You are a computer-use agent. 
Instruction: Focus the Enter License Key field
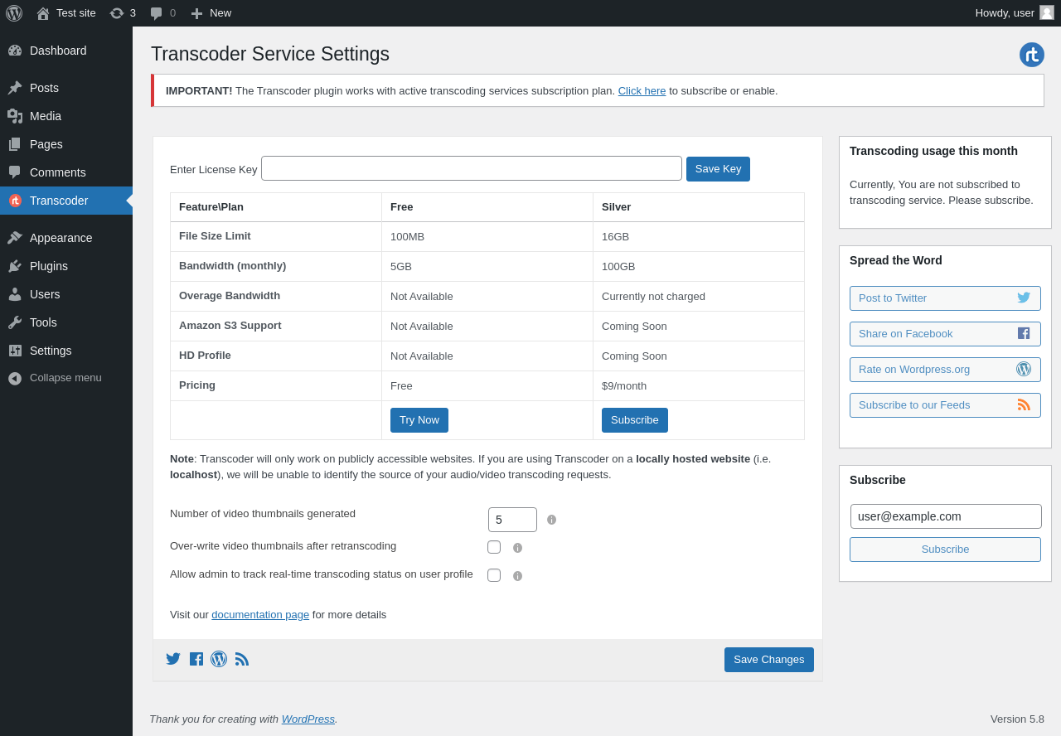472,168
